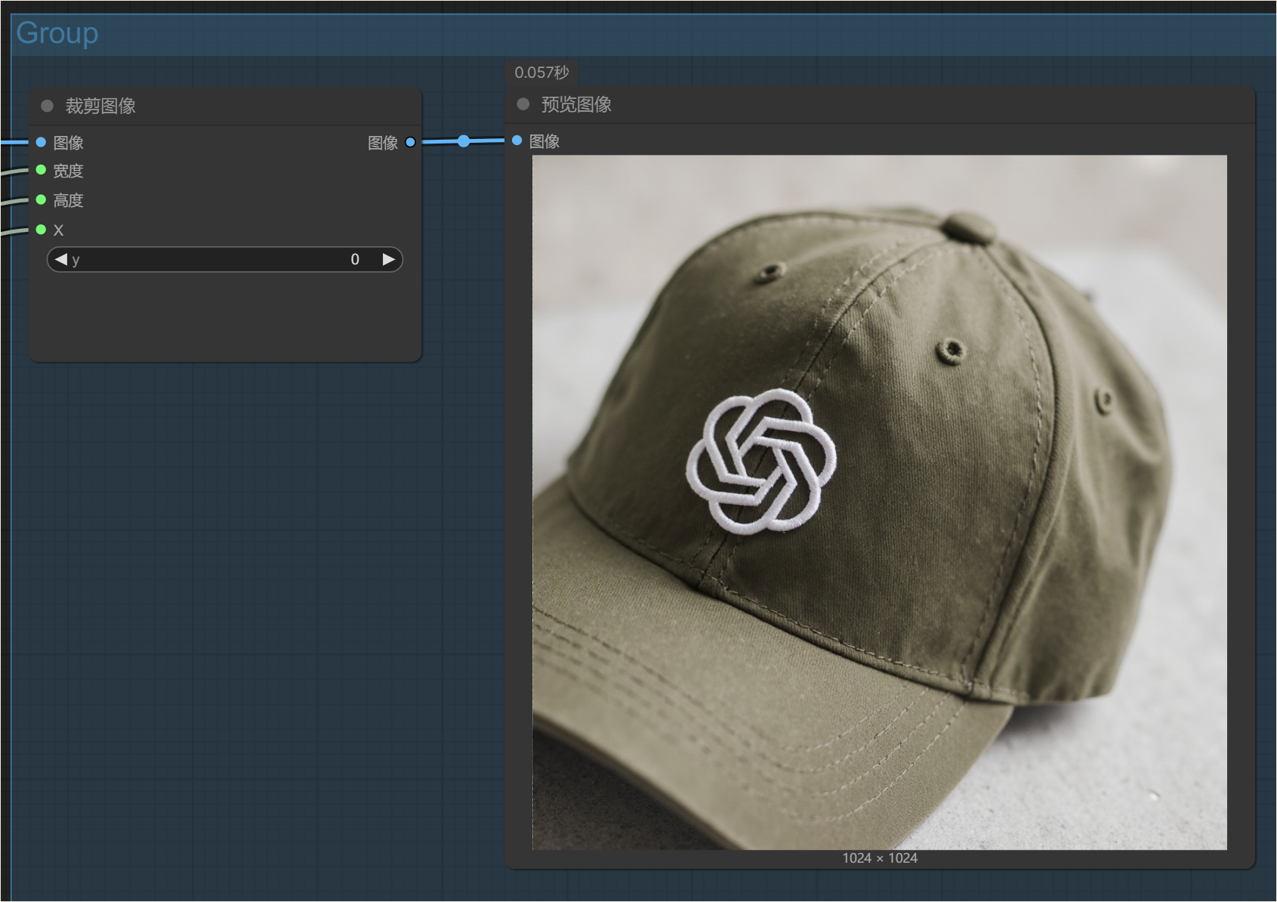This screenshot has height=902, width=1277.
Task: Select the 预览图像 node title
Action: point(576,104)
